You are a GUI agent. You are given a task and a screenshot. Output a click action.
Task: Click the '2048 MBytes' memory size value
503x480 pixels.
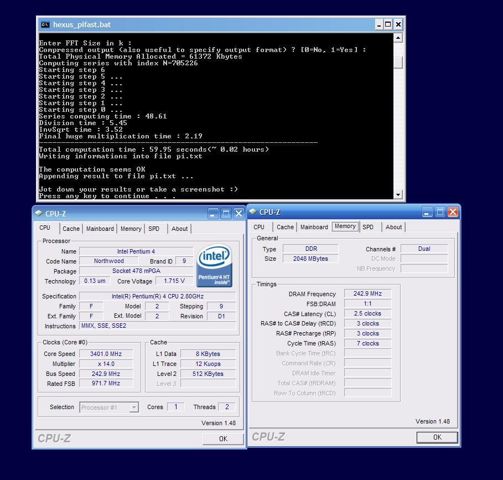pyautogui.click(x=310, y=259)
